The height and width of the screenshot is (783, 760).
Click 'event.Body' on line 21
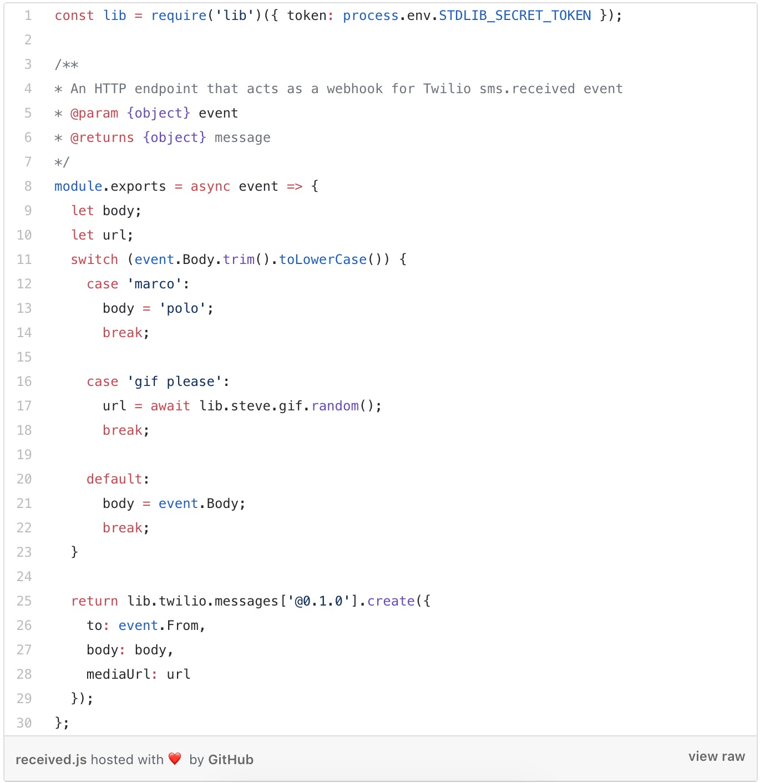tap(199, 504)
